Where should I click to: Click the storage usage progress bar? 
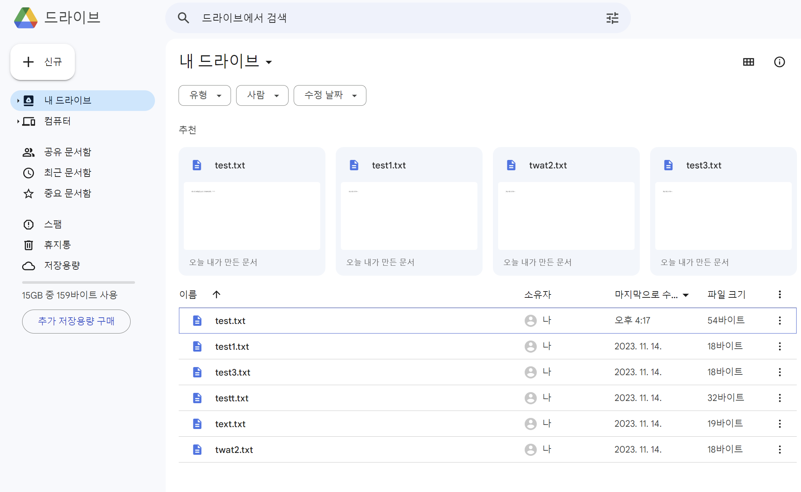coord(79,283)
